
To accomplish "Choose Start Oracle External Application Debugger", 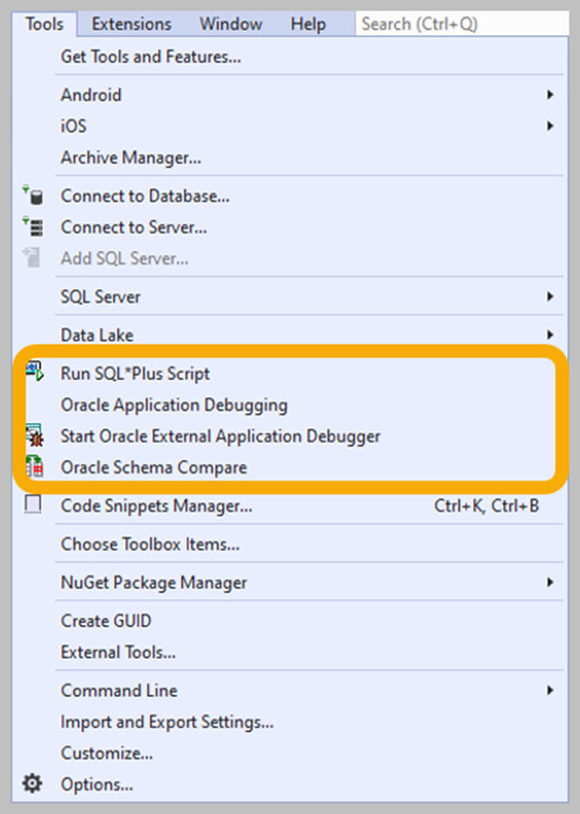I will 220,436.
